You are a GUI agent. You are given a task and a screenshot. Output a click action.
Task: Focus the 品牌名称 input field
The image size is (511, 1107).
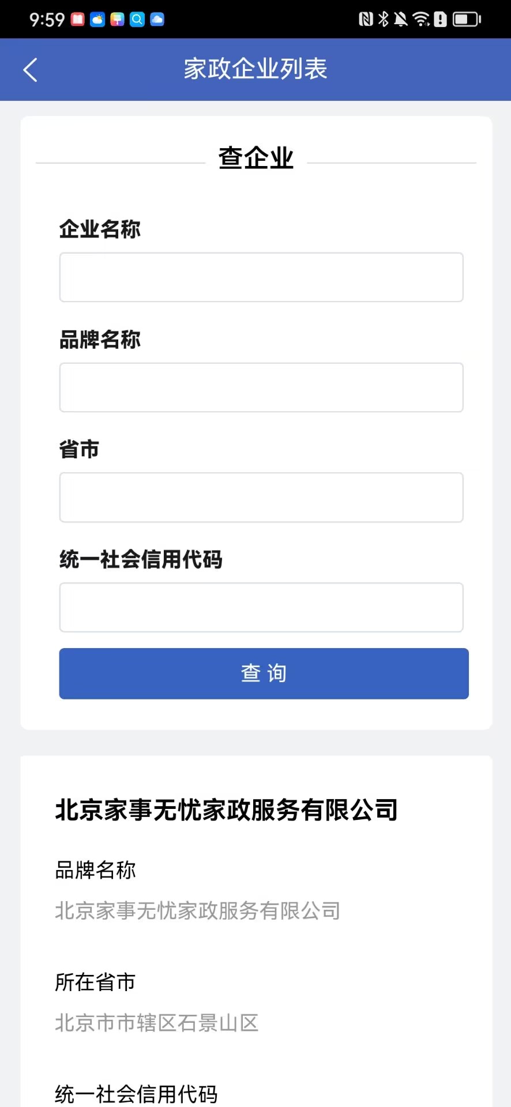[x=261, y=387]
